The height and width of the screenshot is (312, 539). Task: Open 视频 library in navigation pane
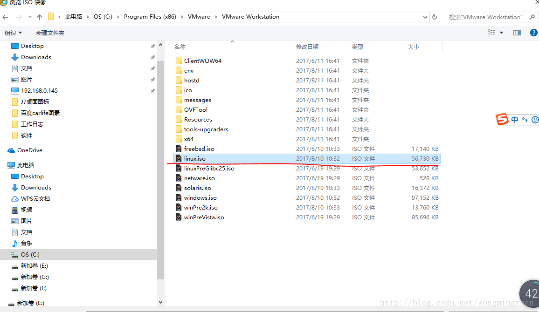[x=27, y=210]
